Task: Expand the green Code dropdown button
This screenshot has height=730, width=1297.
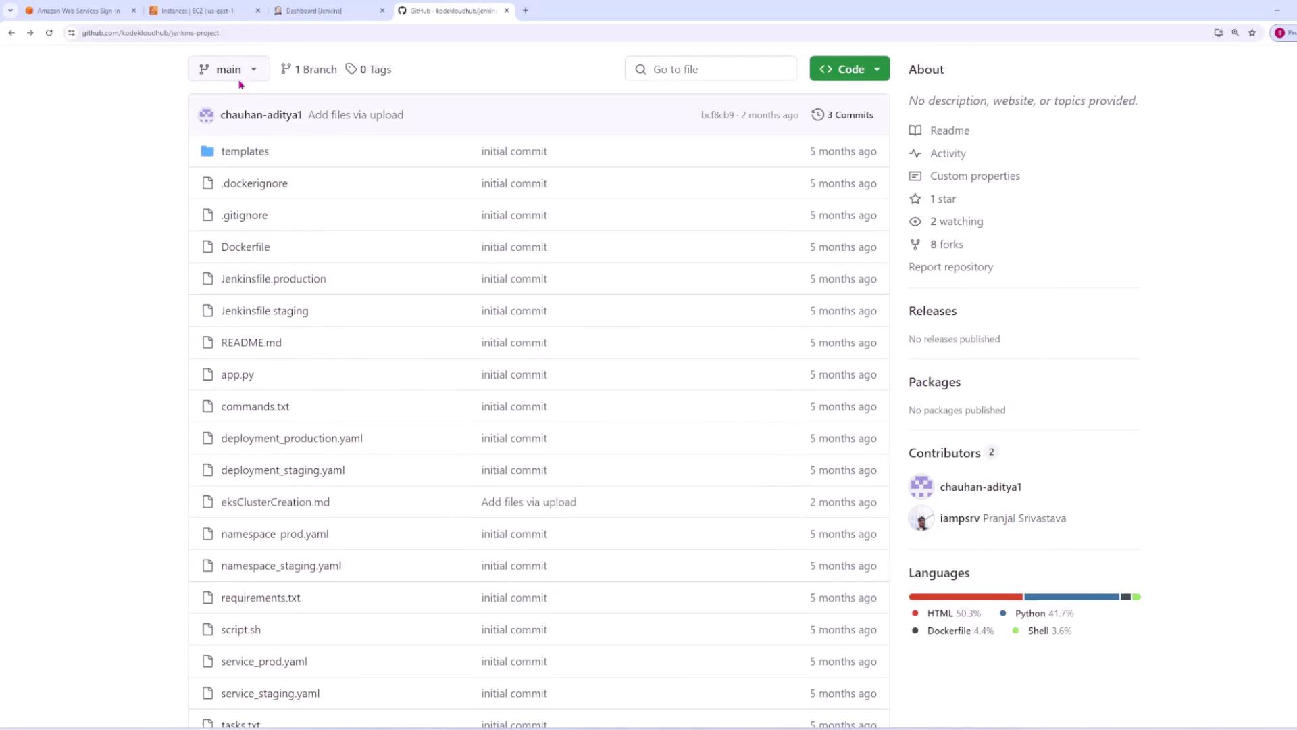Action: tap(849, 69)
